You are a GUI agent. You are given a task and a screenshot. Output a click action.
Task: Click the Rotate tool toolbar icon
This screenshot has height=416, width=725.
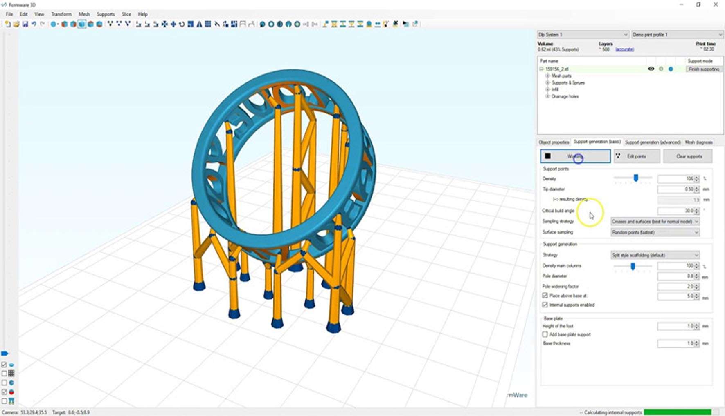(182, 24)
